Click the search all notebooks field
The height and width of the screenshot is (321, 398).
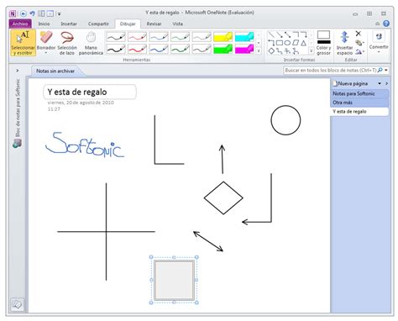330,71
